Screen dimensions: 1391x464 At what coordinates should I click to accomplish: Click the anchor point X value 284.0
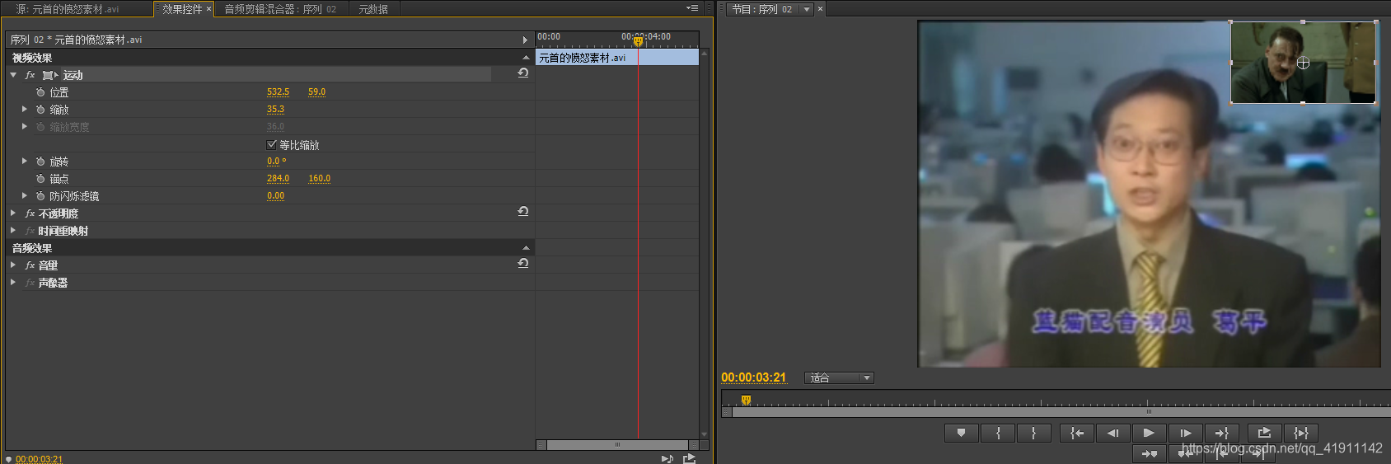point(278,179)
